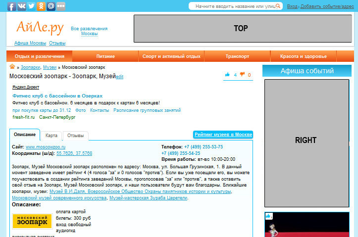Open Афиша Москвы link

point(30,43)
